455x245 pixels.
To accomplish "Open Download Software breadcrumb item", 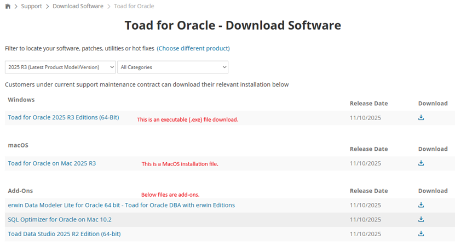I will (x=78, y=6).
